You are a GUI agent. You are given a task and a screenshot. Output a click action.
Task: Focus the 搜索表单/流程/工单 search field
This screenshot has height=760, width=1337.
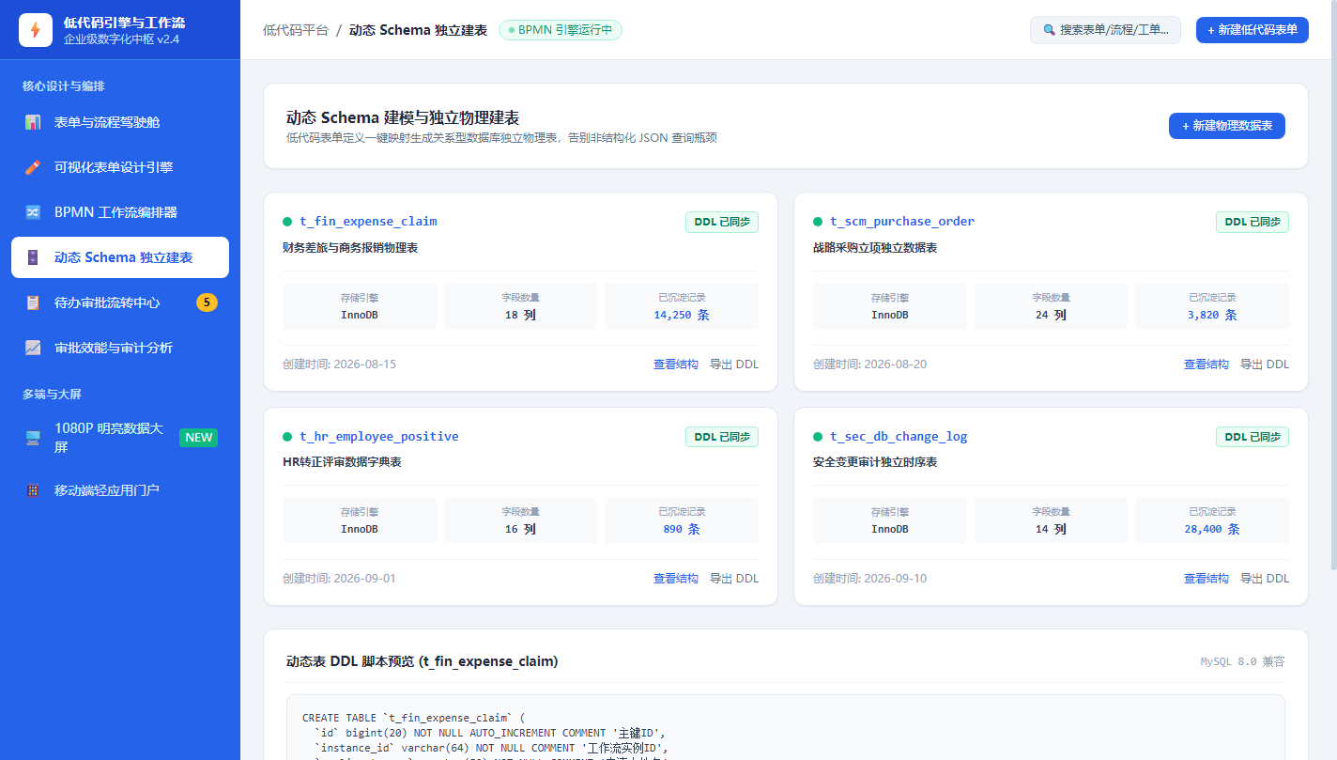tap(1105, 30)
